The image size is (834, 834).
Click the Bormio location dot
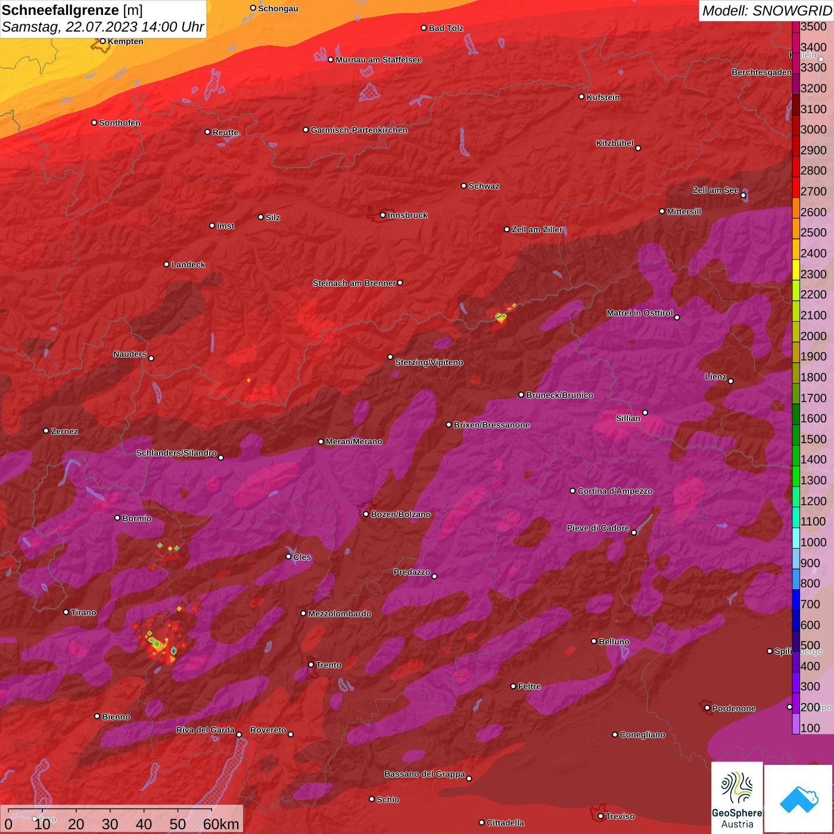(117, 518)
